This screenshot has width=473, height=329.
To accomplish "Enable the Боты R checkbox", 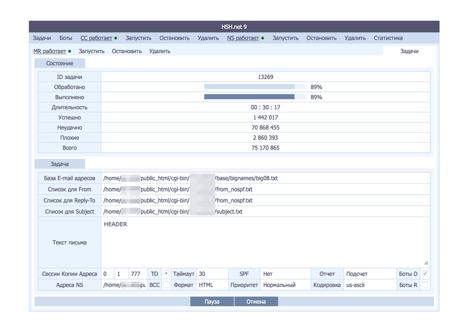I will pyautogui.click(x=425, y=284).
